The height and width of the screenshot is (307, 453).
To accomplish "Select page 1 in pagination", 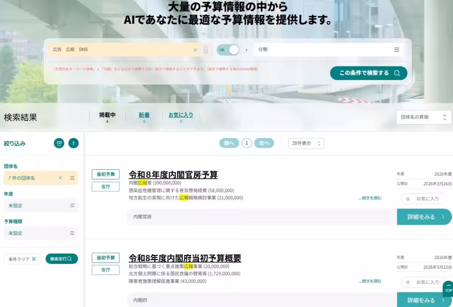I will [x=247, y=143].
